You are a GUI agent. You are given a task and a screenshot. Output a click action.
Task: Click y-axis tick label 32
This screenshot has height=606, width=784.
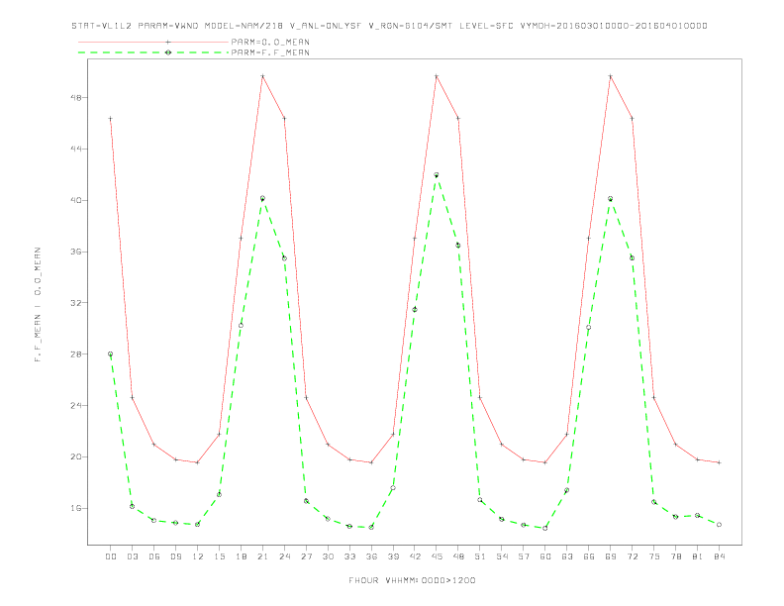click(76, 303)
